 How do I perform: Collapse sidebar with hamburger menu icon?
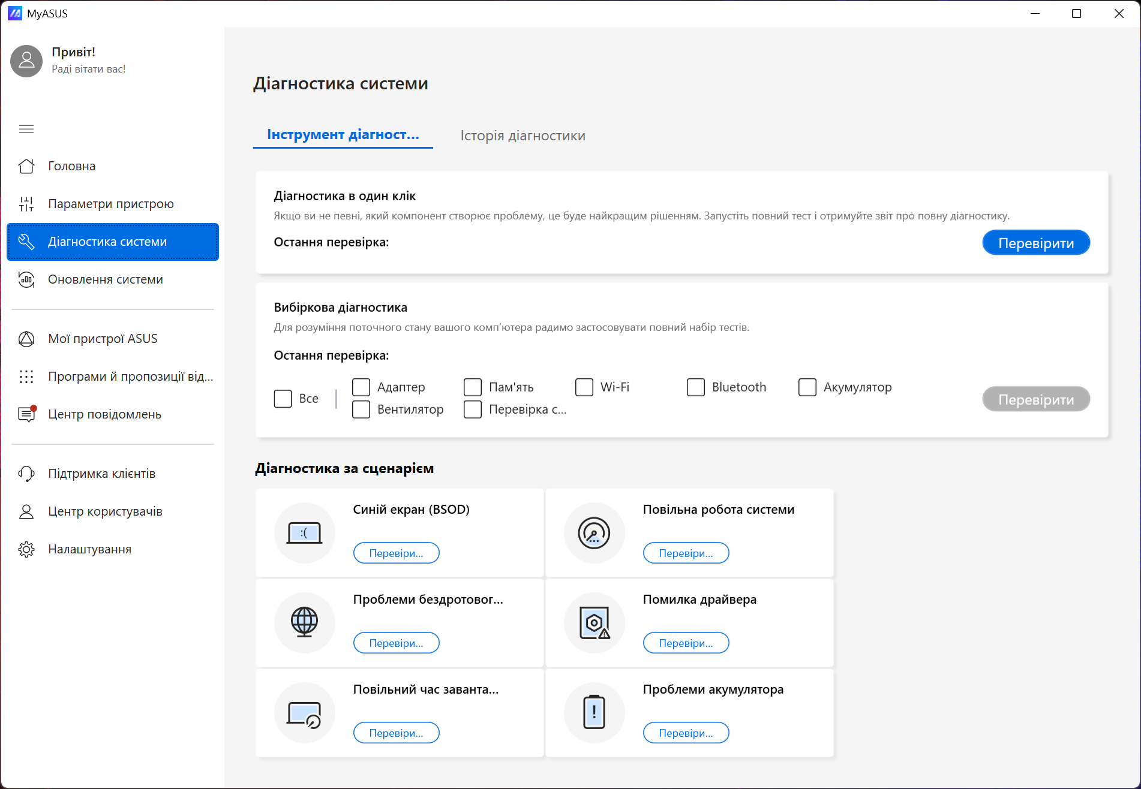coord(26,129)
